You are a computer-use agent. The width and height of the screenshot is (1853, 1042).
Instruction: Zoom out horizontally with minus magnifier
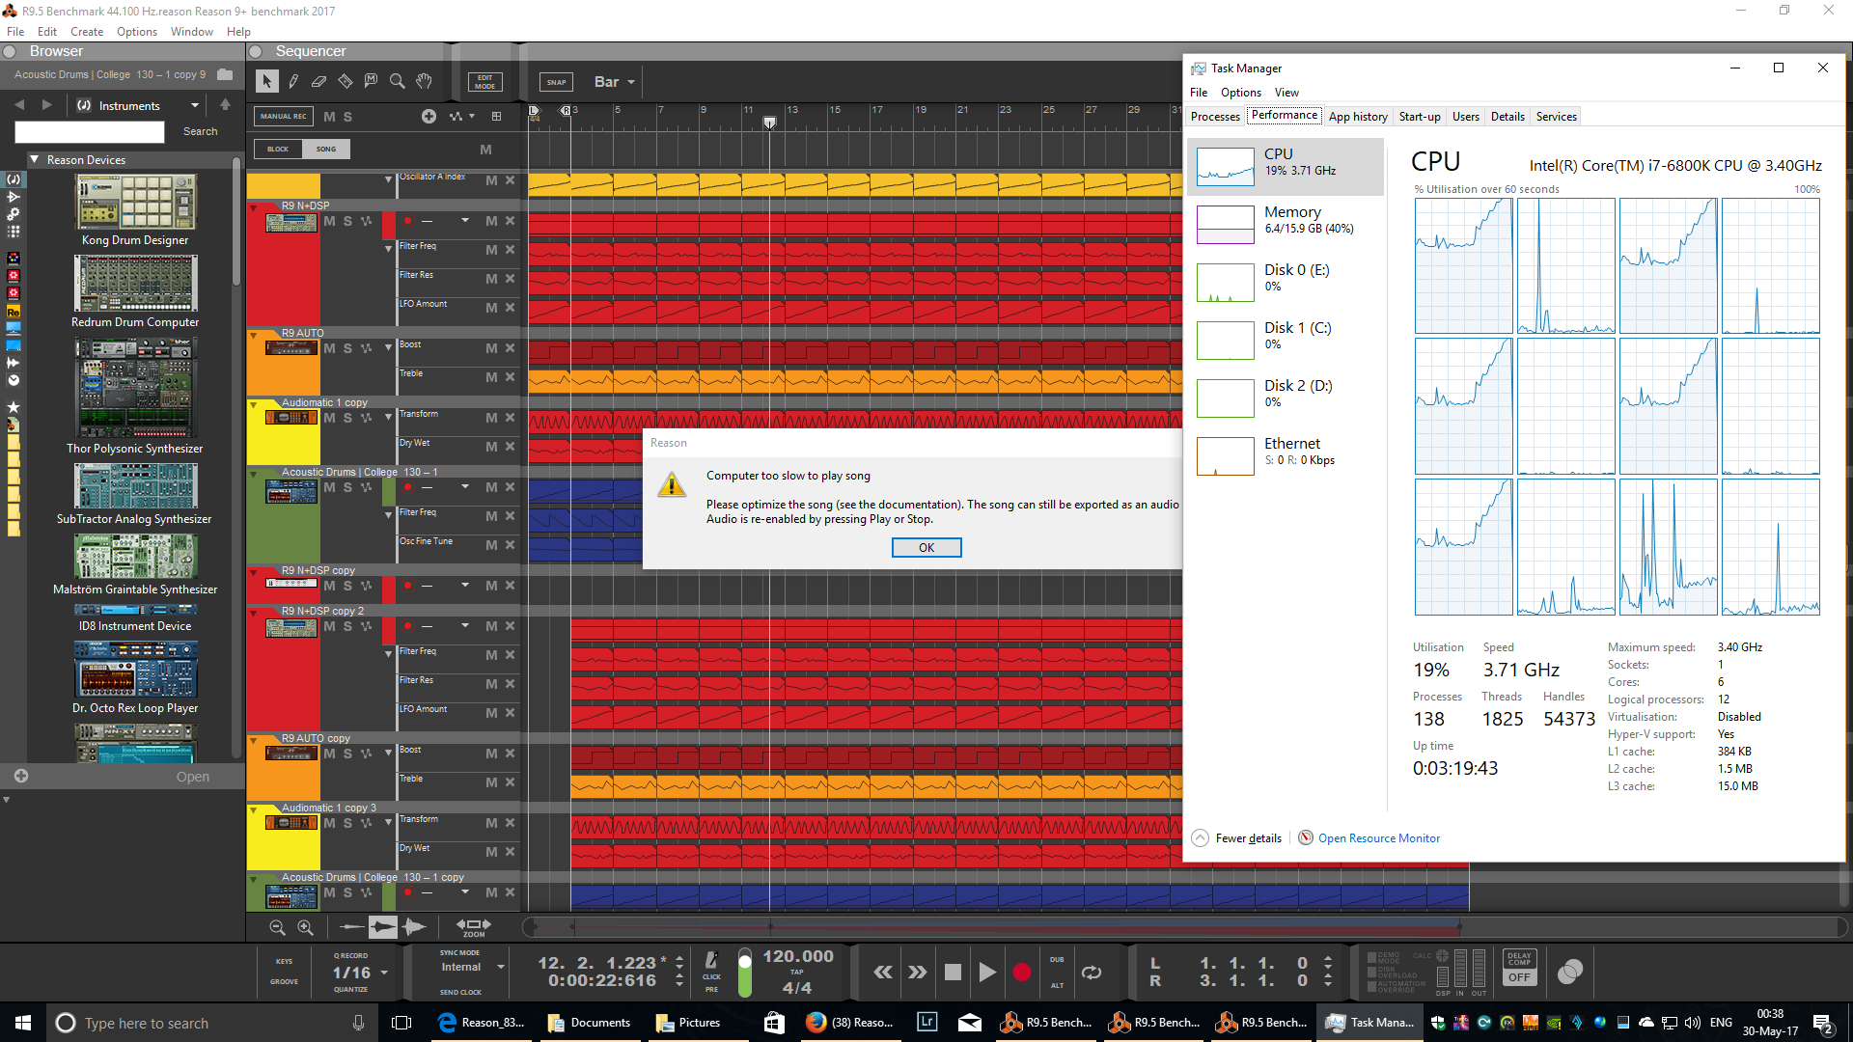coord(277,927)
